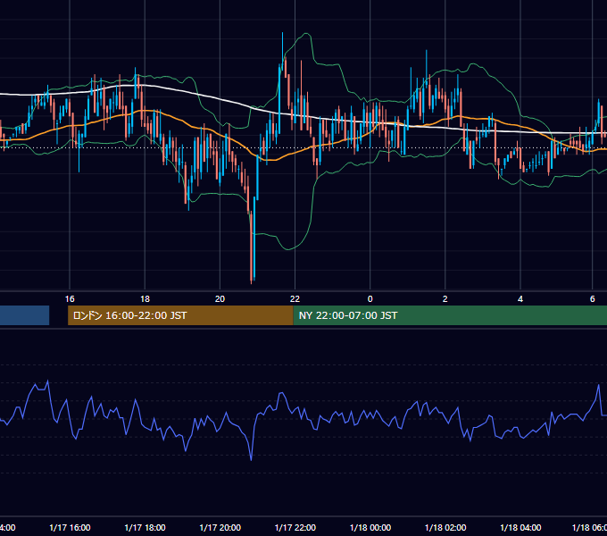Click the 4 hour label on price chart axis
Image resolution: width=607 pixels, height=536 pixels.
click(x=520, y=299)
